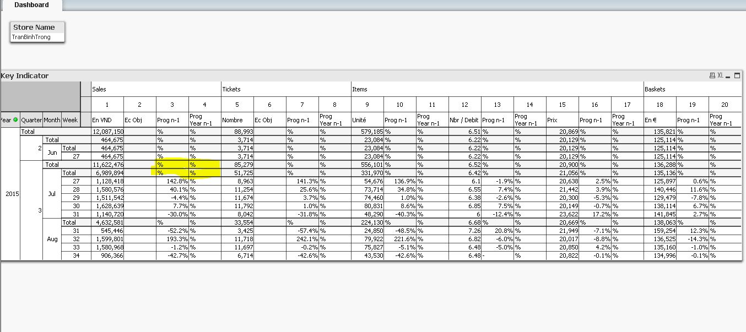The image size is (746, 332).
Task: Select the Jun month cell
Action: tap(52, 153)
